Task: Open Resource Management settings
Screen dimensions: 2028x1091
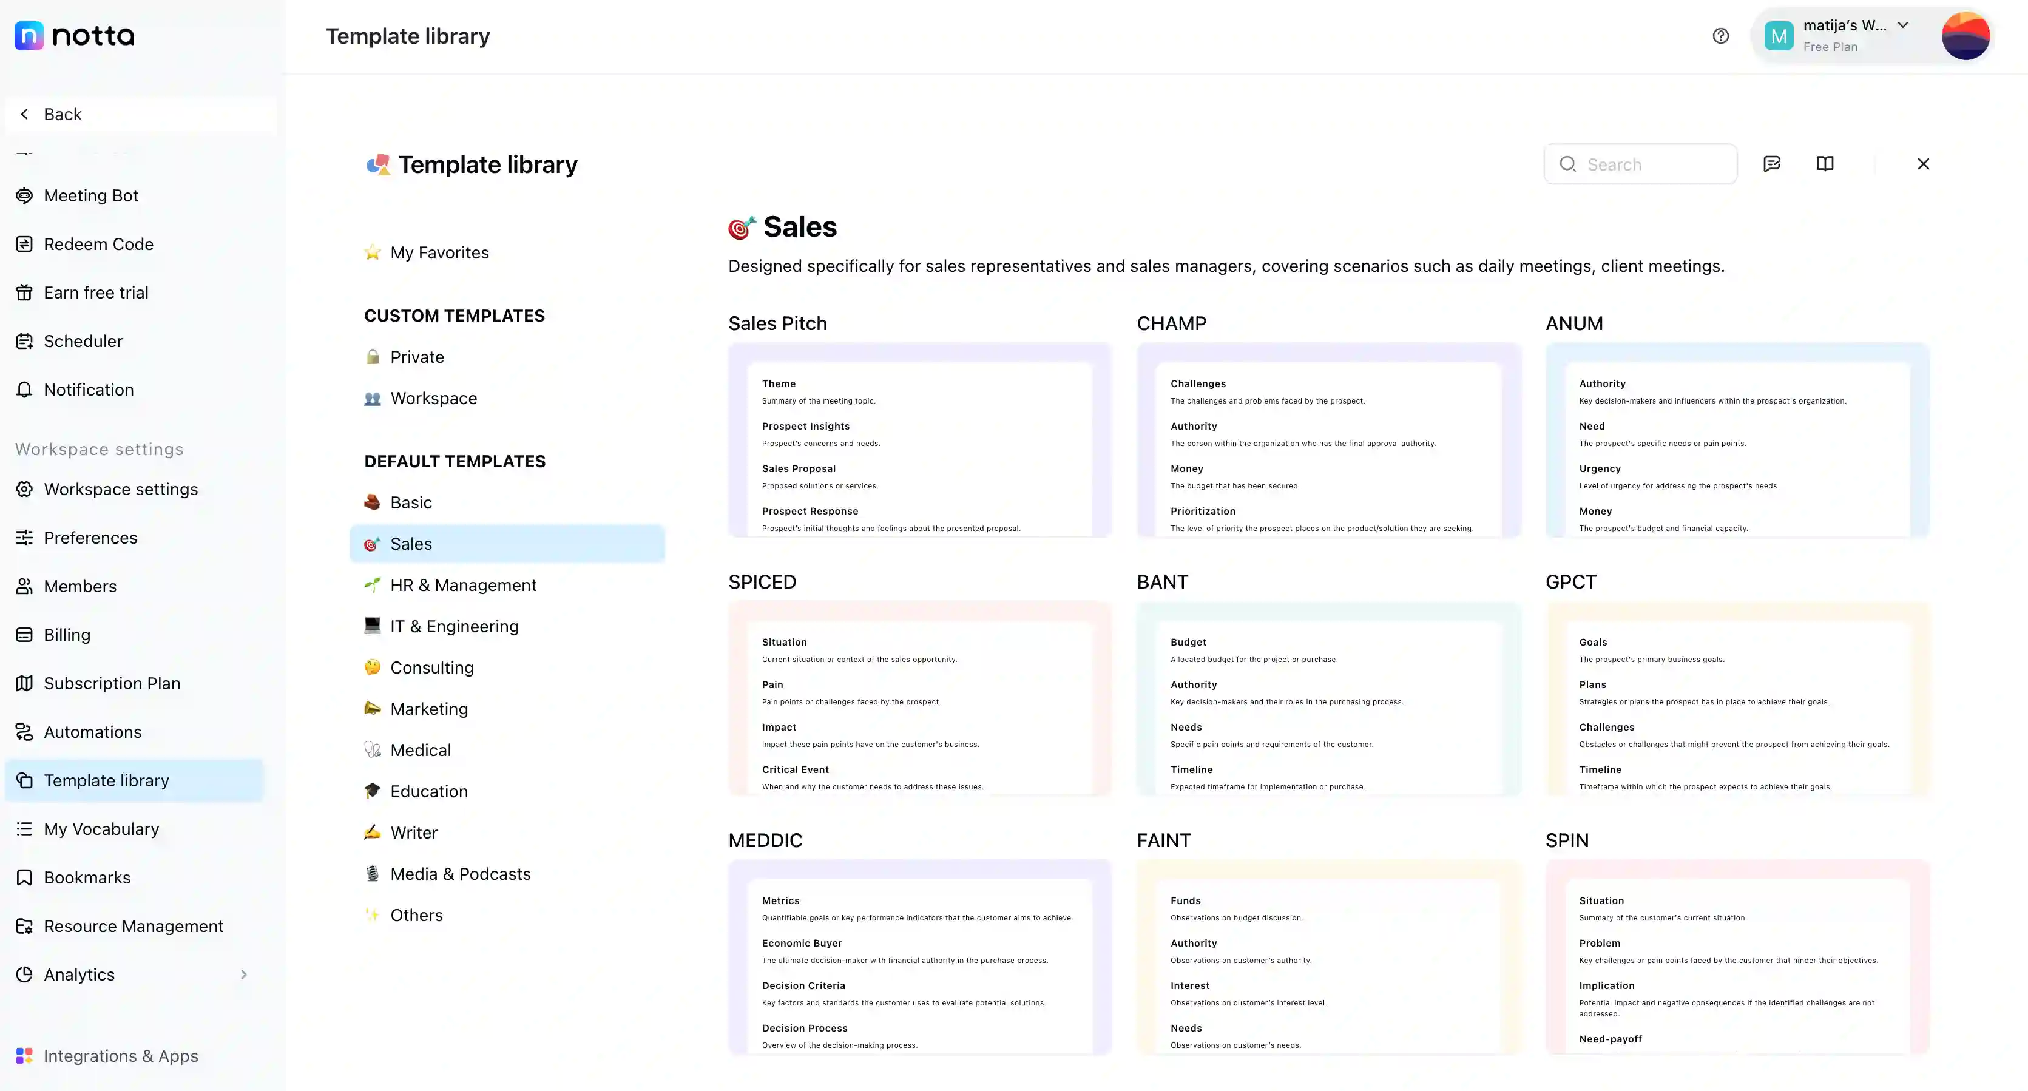Action: 134,926
